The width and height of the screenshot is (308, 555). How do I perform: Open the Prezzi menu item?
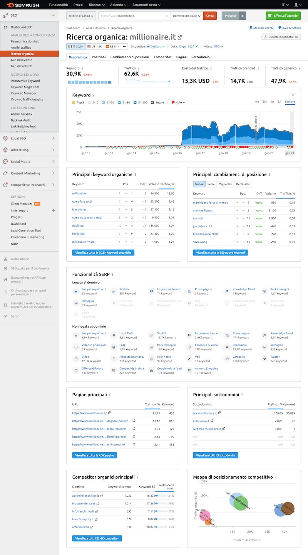coord(78,5)
